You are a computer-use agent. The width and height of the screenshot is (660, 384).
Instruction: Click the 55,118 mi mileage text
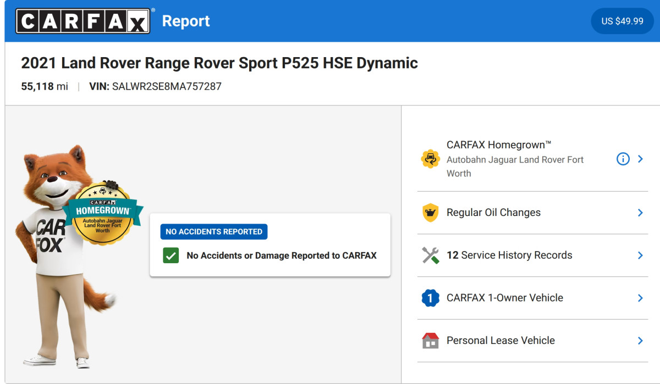point(45,86)
